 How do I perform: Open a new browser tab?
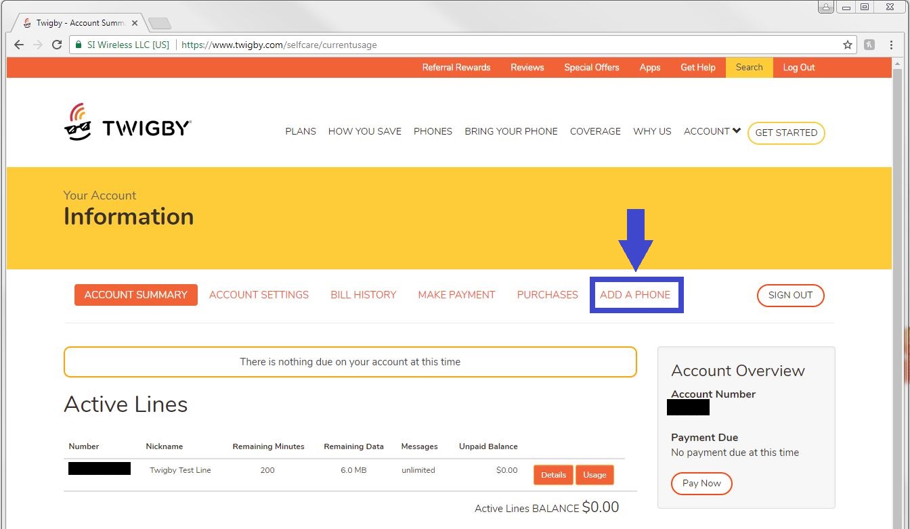click(160, 24)
